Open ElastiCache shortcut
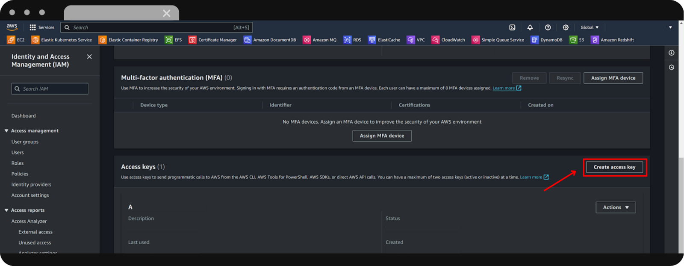 (x=384, y=40)
